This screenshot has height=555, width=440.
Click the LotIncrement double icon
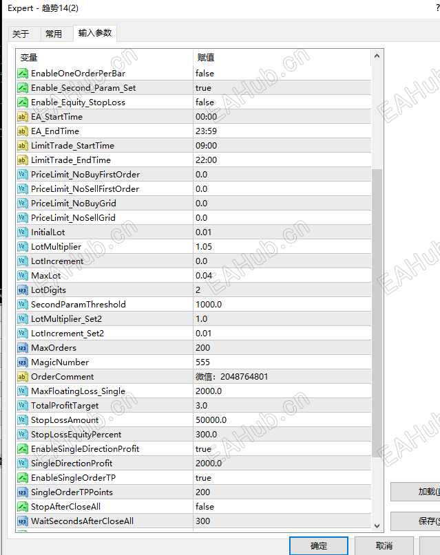pos(22,261)
